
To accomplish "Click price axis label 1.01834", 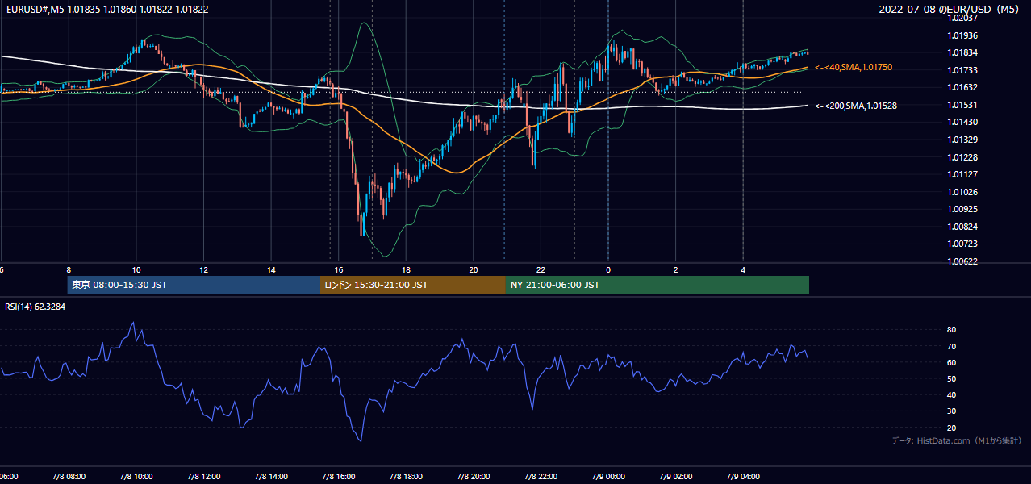I will pos(962,53).
